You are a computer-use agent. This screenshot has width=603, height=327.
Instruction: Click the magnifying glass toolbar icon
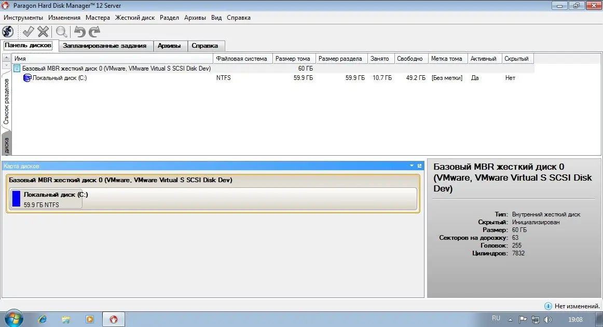(62, 32)
